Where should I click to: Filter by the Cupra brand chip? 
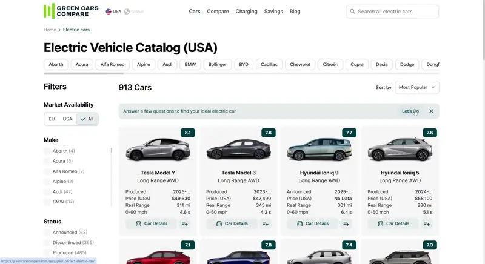click(x=357, y=65)
